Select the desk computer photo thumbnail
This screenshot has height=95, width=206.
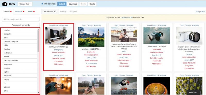coord(59,36)
